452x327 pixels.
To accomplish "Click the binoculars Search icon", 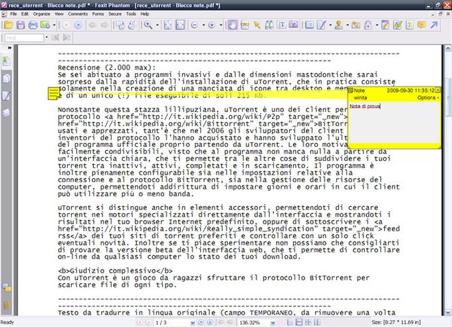I will pyautogui.click(x=269, y=25).
